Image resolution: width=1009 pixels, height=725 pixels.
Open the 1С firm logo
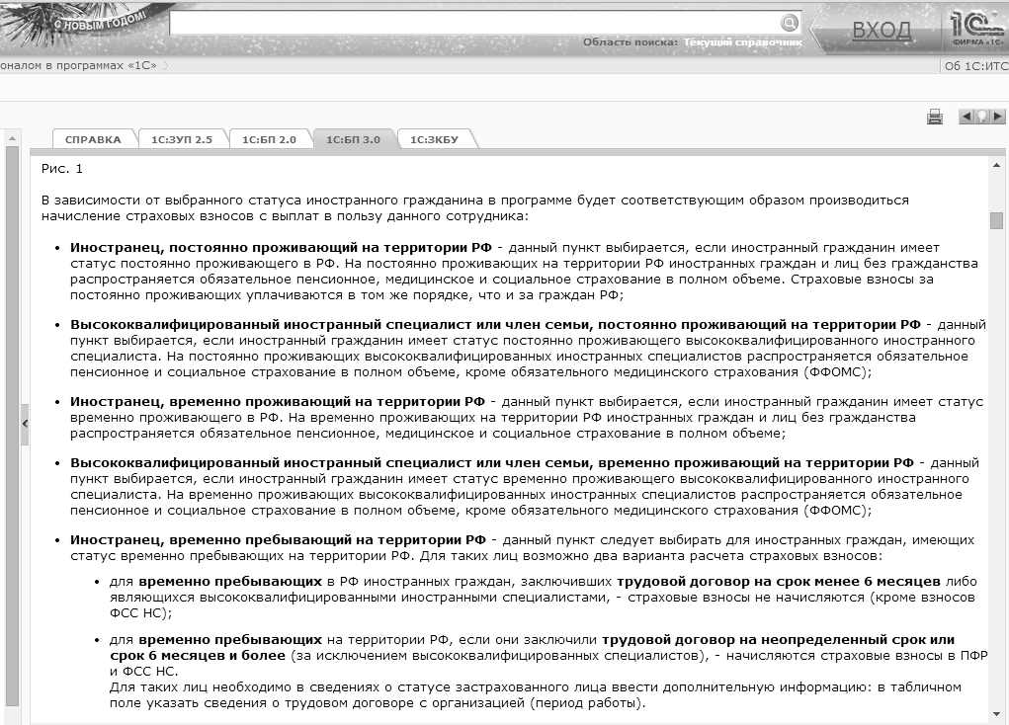pyautogui.click(x=977, y=28)
